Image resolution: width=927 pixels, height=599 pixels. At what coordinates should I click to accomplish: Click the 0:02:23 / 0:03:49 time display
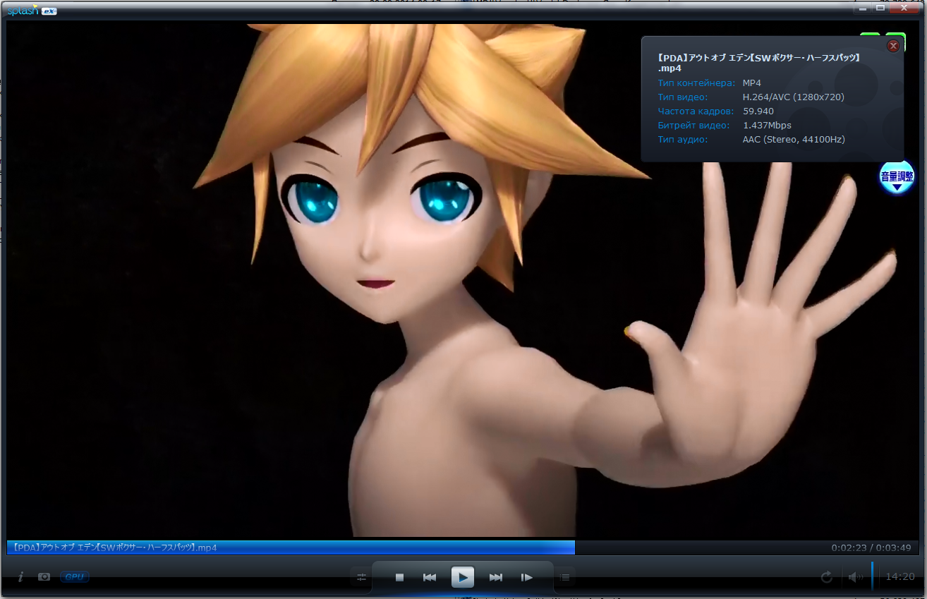click(871, 547)
